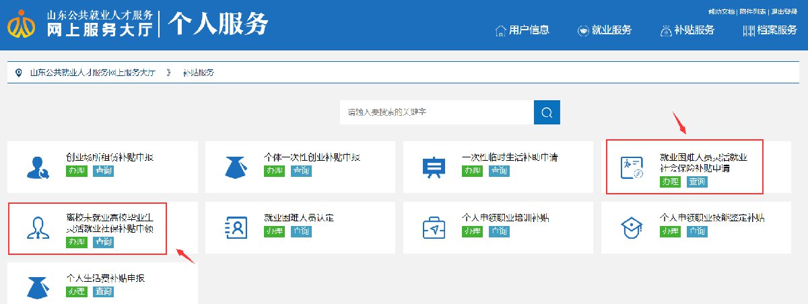Screen dimensions: 808x304
Task: Focus the keyword search input field
Action: pyautogui.click(x=436, y=112)
